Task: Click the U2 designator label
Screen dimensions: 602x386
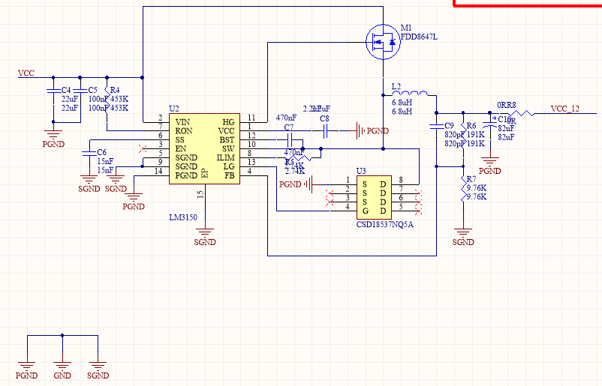Action: coord(174,109)
